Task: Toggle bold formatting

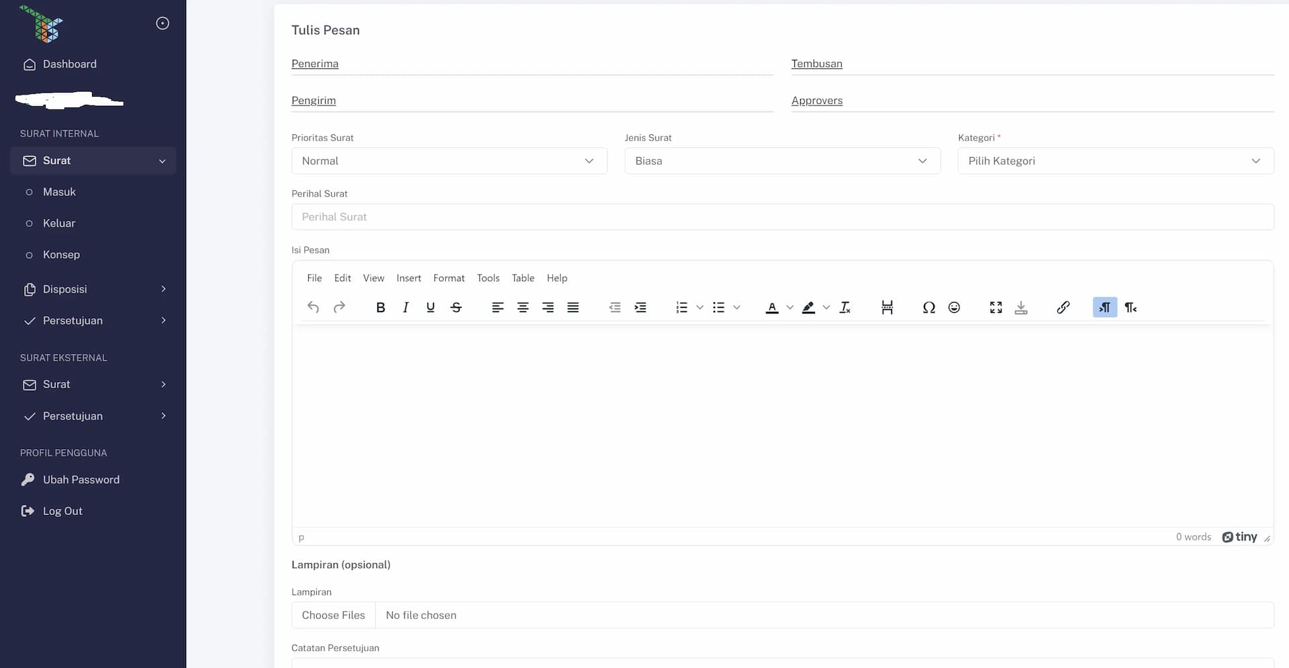Action: point(381,307)
